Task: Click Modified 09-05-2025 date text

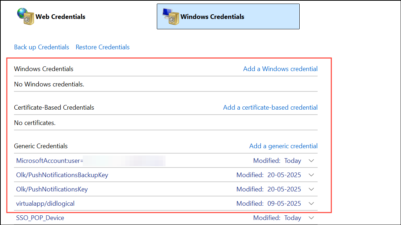Action: 269,204
